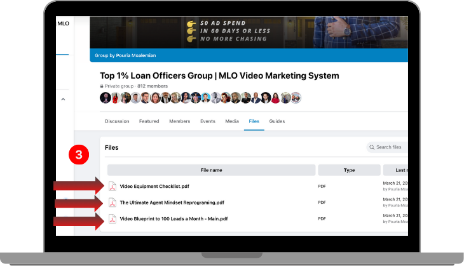464x266 pixels.
Task: Click the search magnifier icon
Action: point(372,147)
